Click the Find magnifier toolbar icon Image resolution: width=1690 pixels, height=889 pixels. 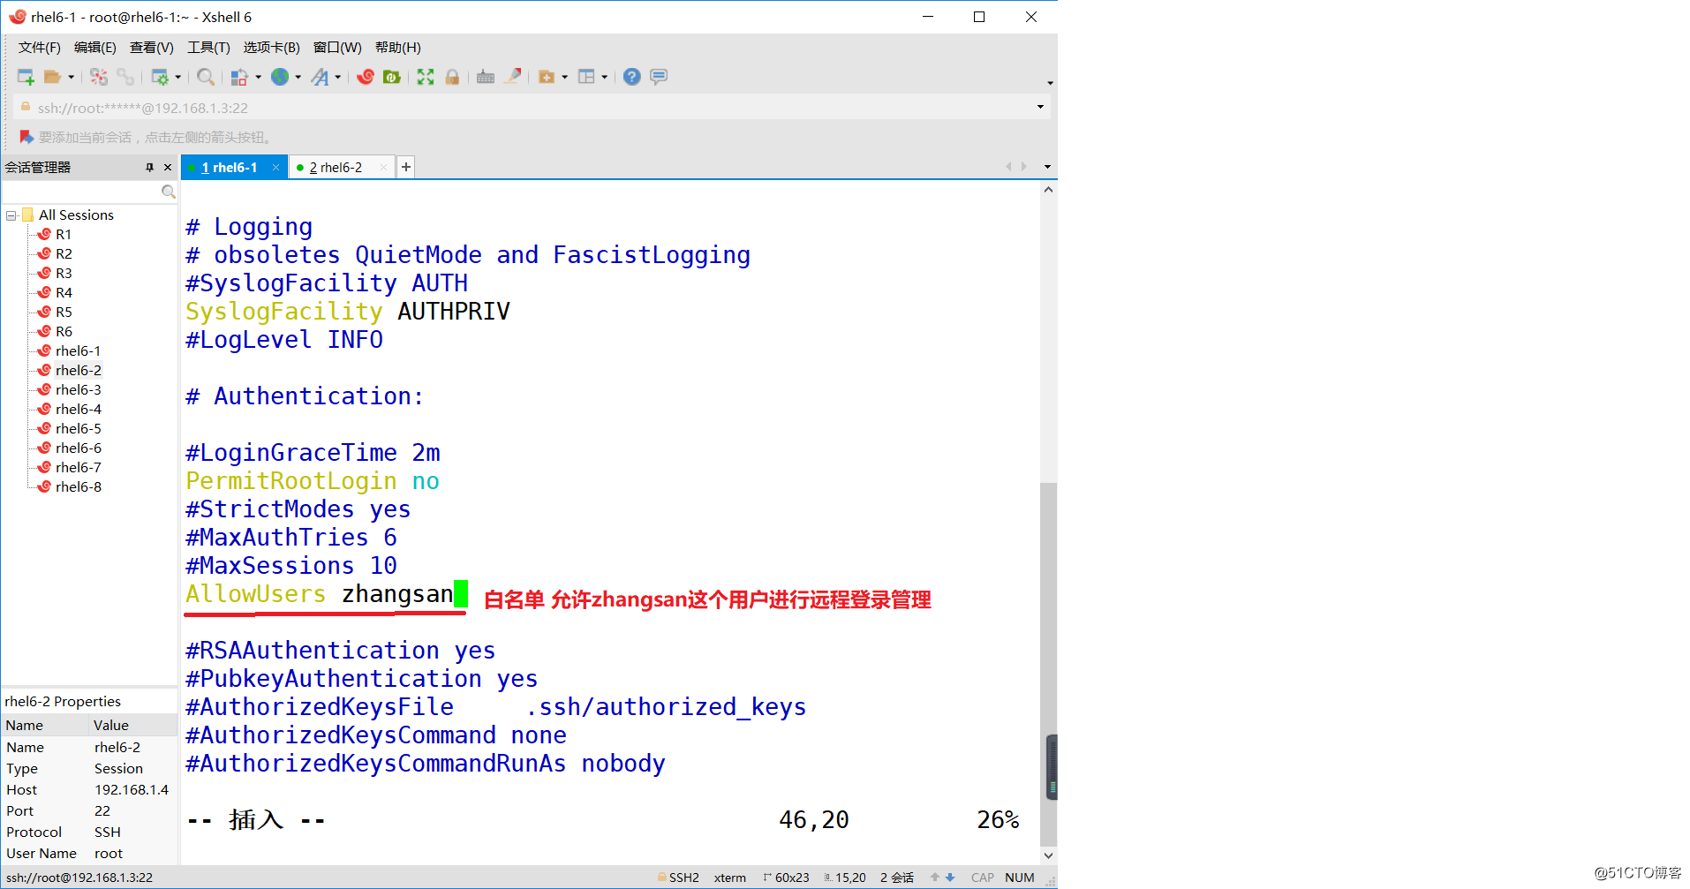[x=206, y=77]
